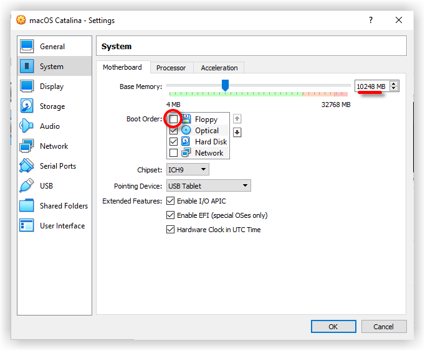Image resolution: width=425 pixels, height=351 pixels.
Task: Open the Network settings page
Action: click(x=54, y=146)
